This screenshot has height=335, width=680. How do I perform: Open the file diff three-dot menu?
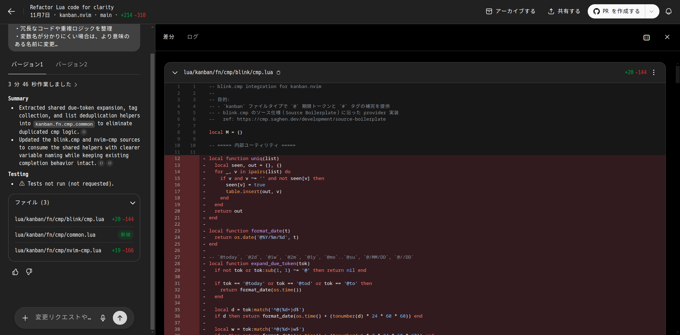[x=653, y=72]
